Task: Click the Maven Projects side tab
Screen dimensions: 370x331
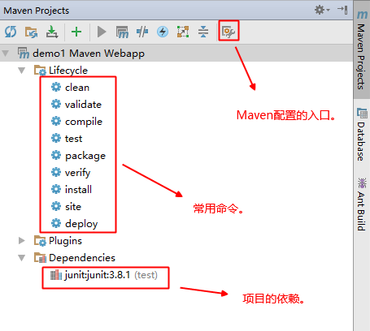Action: click(x=362, y=50)
